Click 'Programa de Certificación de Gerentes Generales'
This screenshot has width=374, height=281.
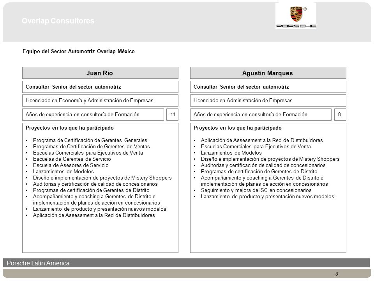pos(90,140)
